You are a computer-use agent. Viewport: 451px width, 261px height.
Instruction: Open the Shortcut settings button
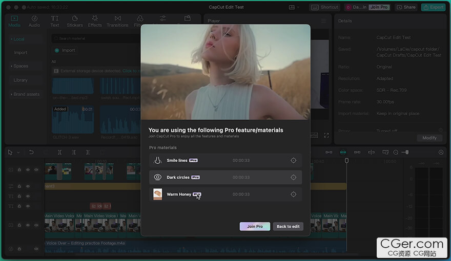(x=325, y=7)
